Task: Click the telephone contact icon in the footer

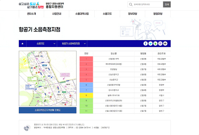Action: (x=27, y=128)
